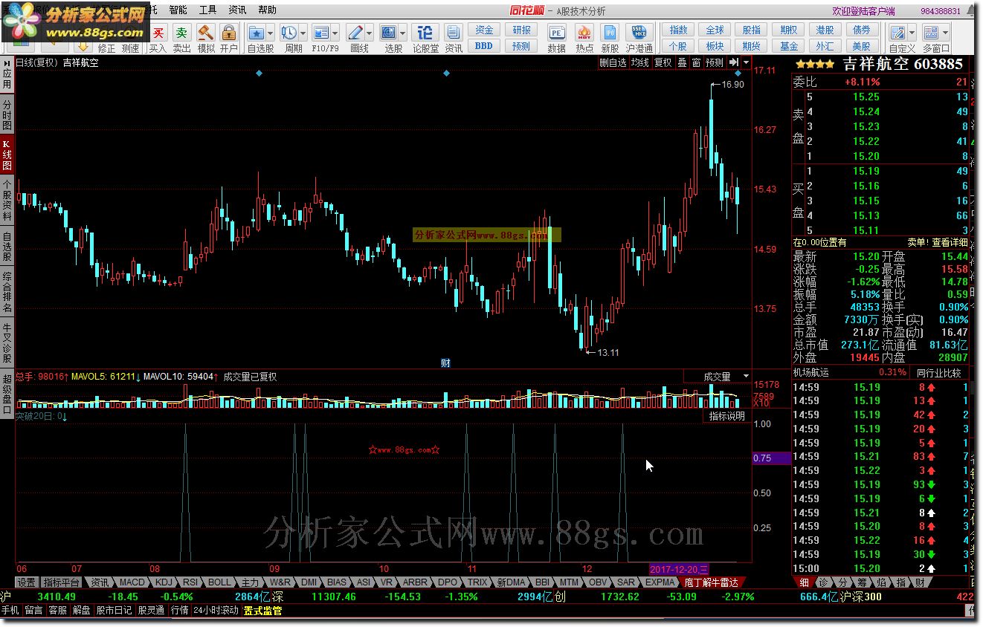The image size is (983, 627).
Task: Select the 细 detail view tab
Action: point(804,582)
